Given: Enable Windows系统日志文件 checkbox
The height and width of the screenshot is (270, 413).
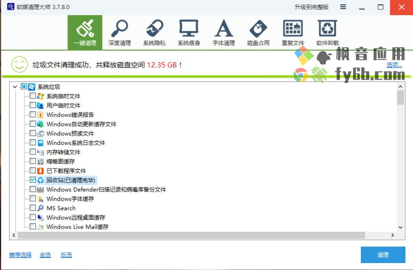Looking at the screenshot, I should pos(33,142).
